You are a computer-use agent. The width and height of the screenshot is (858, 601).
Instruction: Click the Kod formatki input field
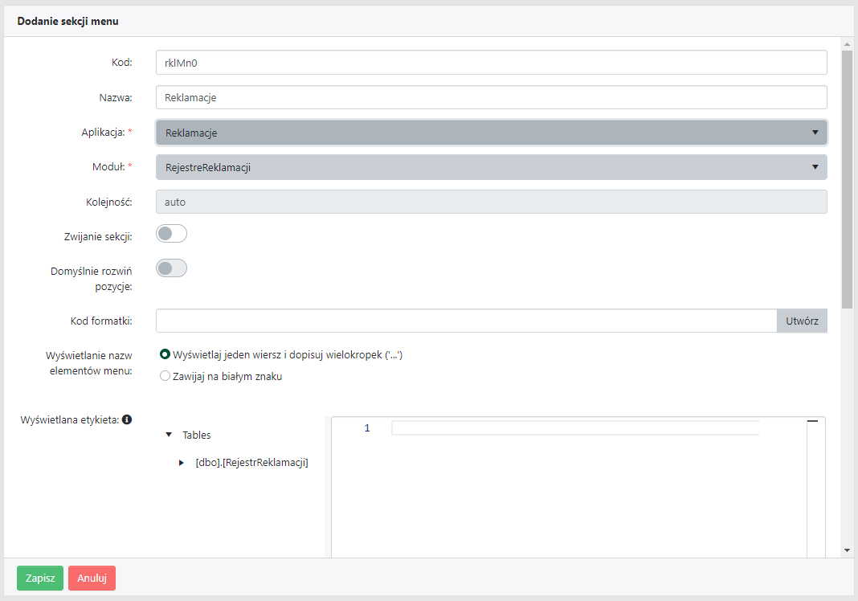pos(466,321)
